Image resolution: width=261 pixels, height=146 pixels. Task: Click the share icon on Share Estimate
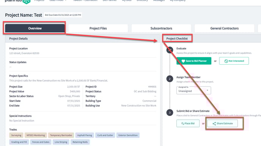(x=214, y=124)
